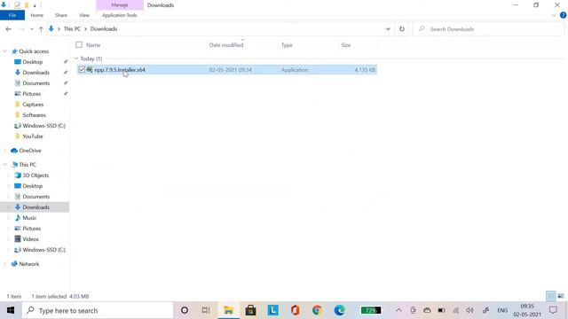Click This PC in the address path
The image size is (568, 319).
[x=72, y=29]
